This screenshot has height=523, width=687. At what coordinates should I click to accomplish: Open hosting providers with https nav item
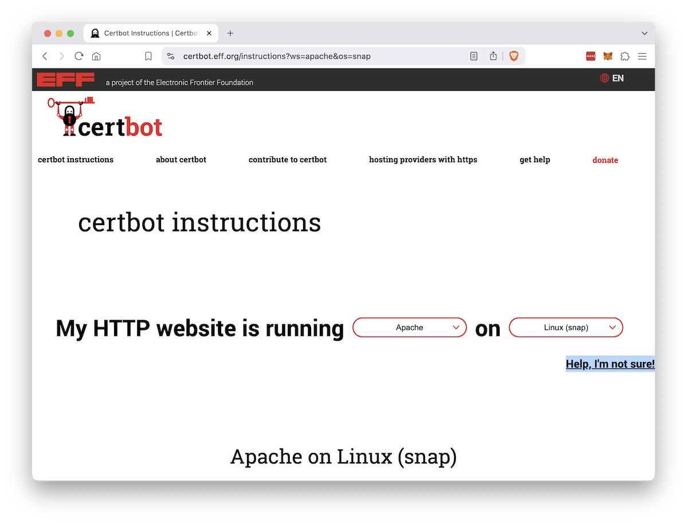point(423,159)
